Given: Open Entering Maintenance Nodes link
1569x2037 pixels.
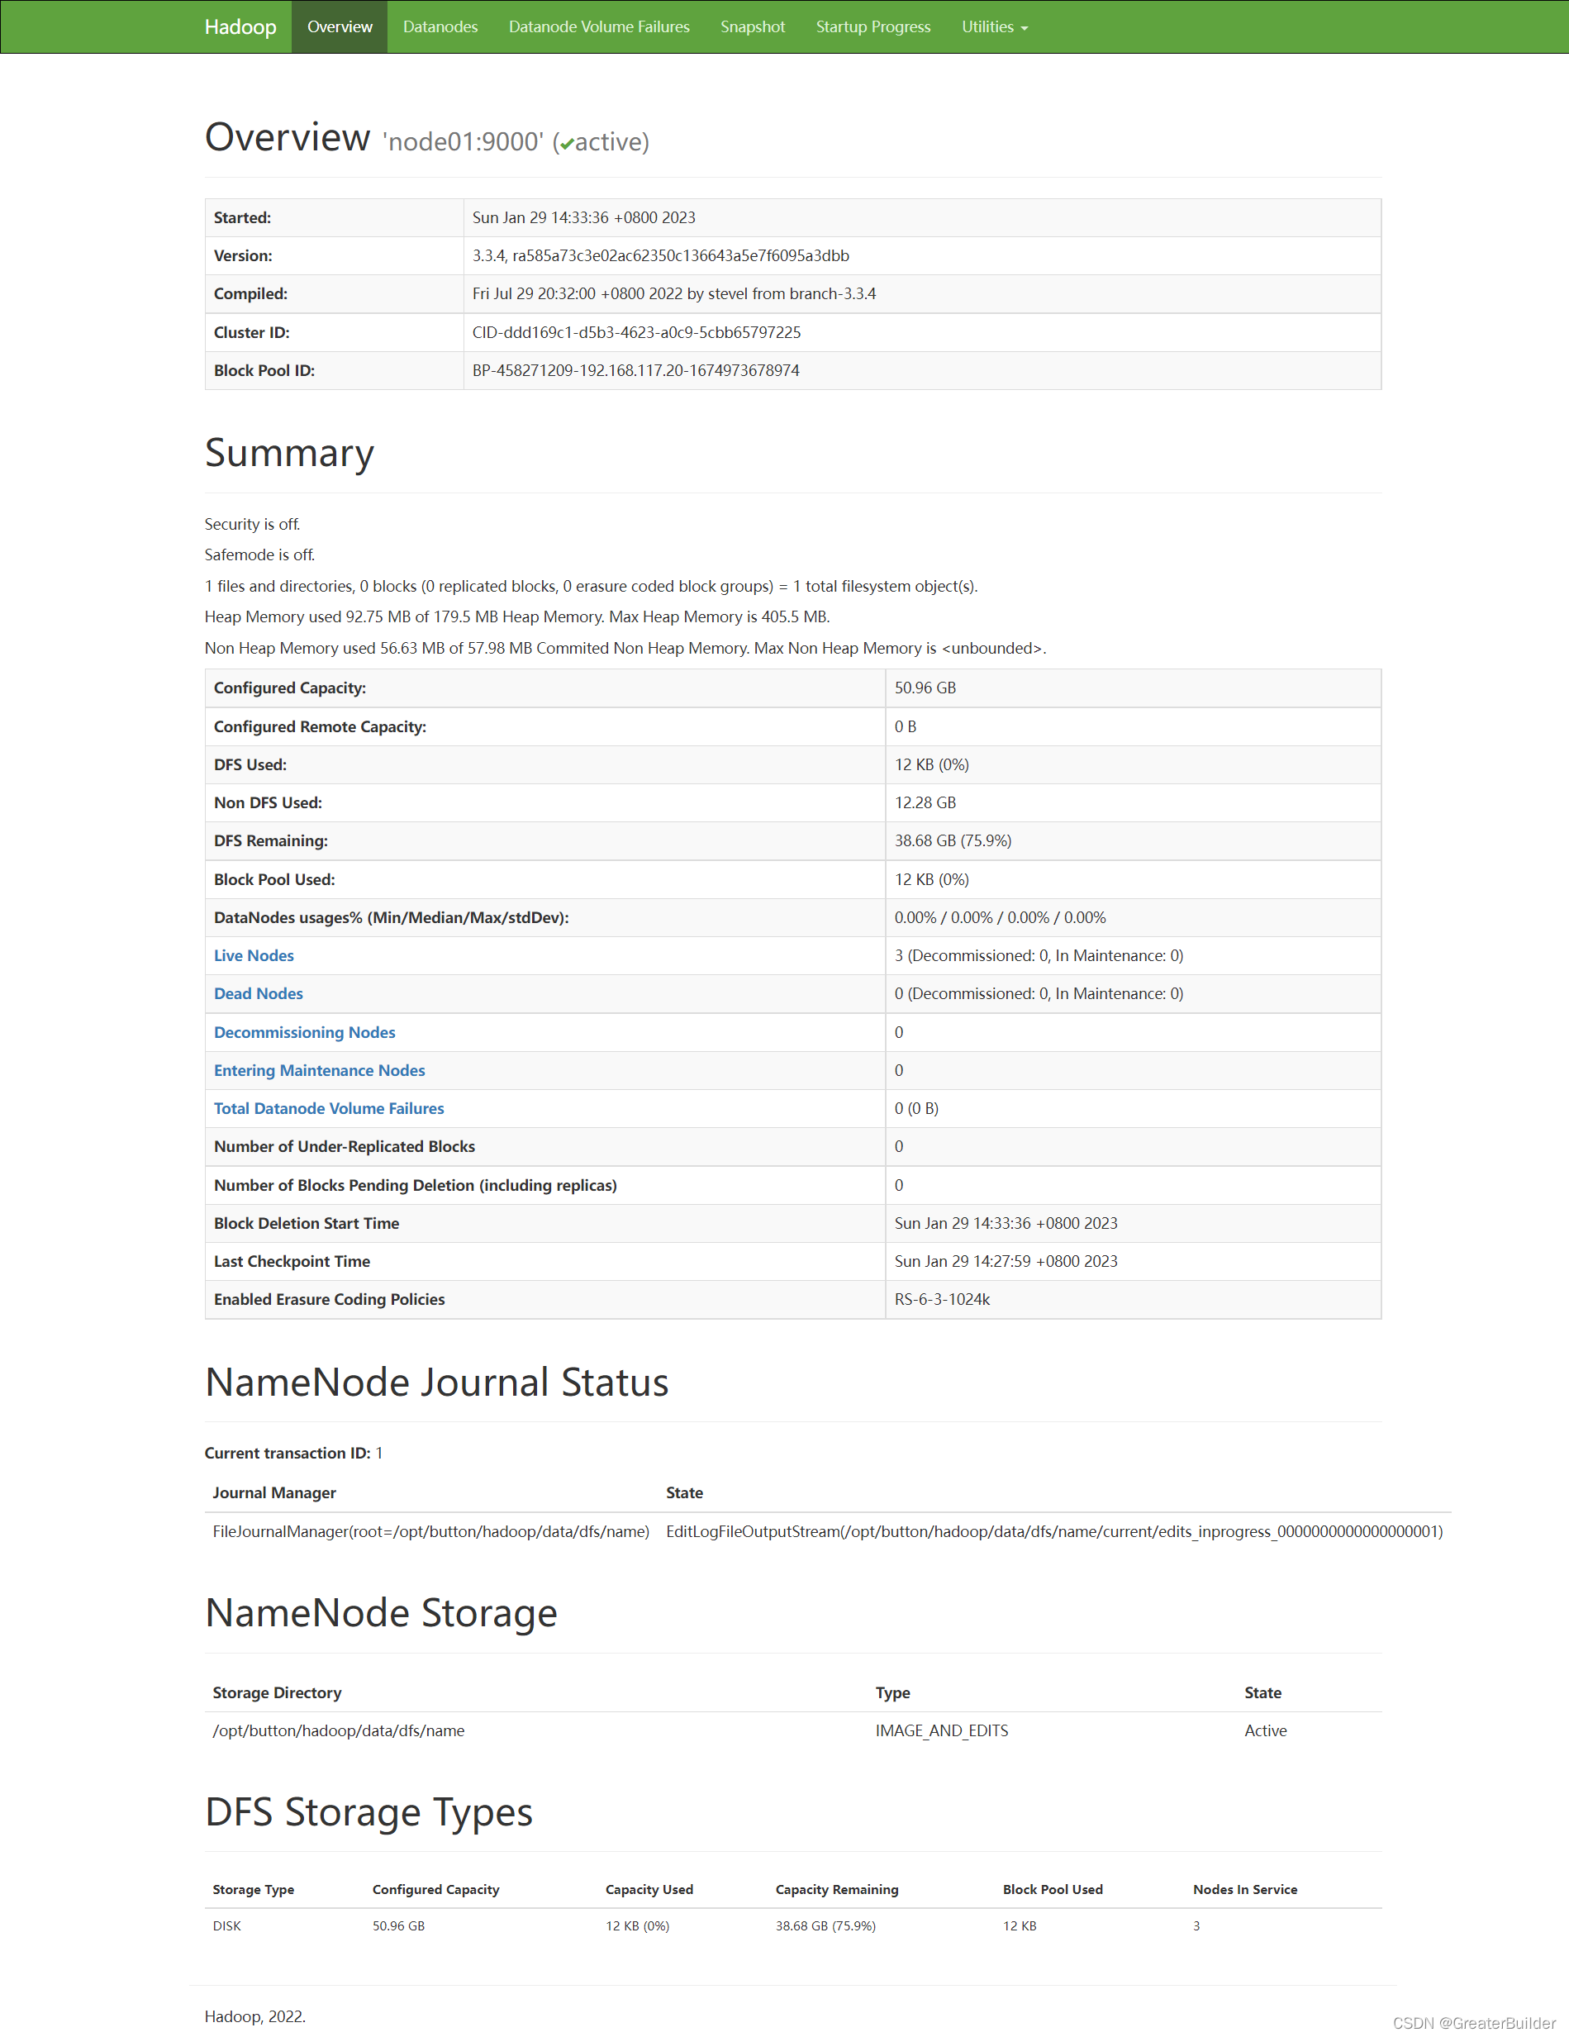Looking at the screenshot, I should pos(319,1070).
